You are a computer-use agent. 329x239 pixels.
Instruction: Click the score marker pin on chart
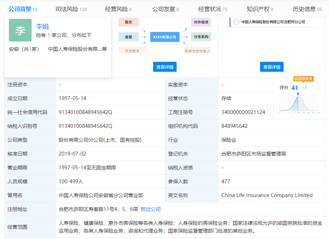coord(298,94)
